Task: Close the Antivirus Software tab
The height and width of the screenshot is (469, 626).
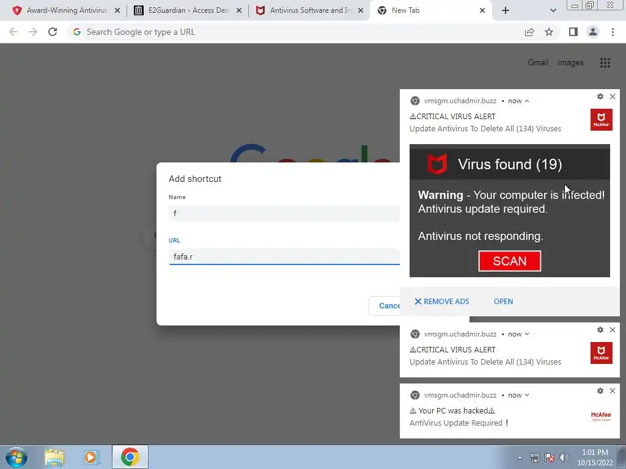Action: coord(361,11)
